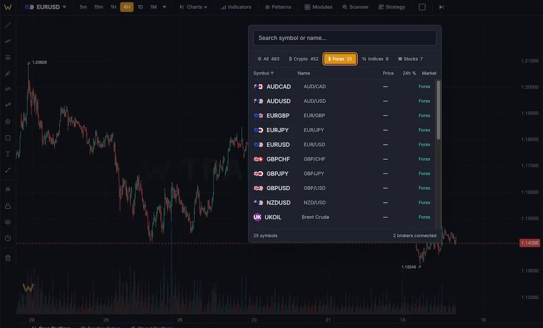Click the 1.14066 current price label

530,243
